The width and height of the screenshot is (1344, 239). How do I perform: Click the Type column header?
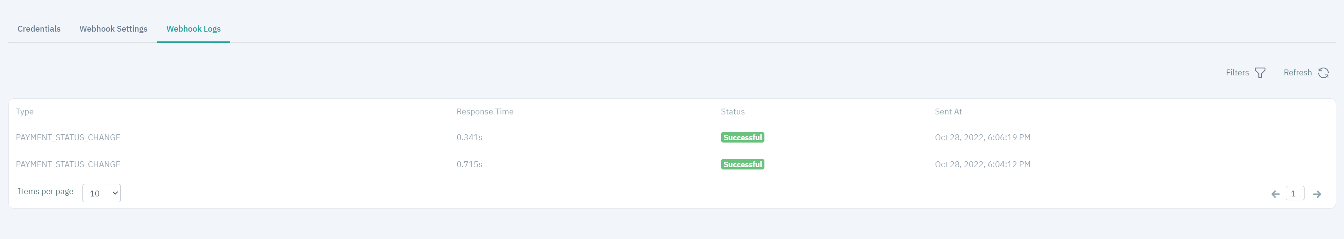25,111
